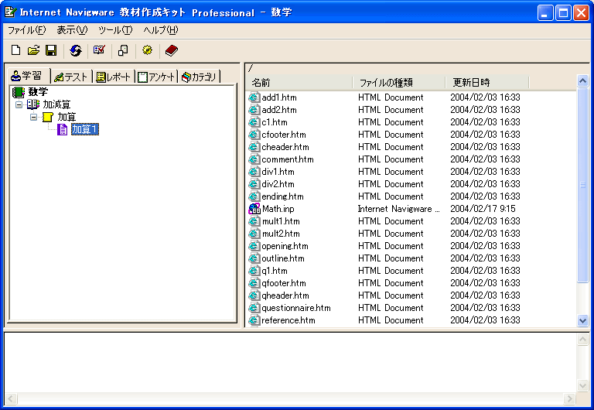
Task: Click the icon next to ending.htm
Action: [x=254, y=196]
